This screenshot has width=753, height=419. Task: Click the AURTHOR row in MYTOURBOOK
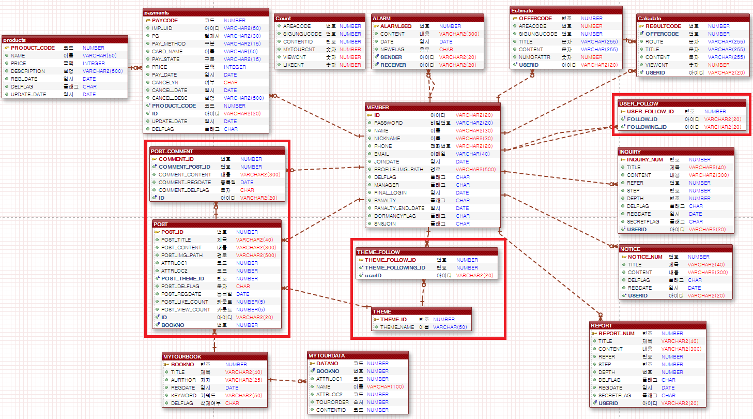pyautogui.click(x=215, y=380)
